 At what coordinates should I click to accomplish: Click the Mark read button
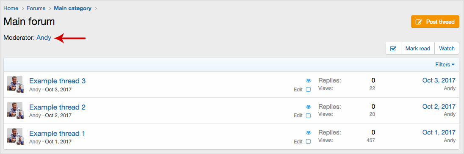(x=417, y=49)
